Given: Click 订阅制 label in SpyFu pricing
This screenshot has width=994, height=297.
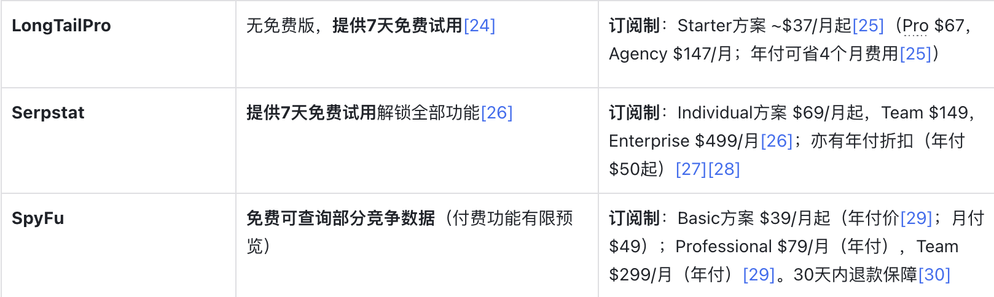Looking at the screenshot, I should pyautogui.click(x=633, y=218).
